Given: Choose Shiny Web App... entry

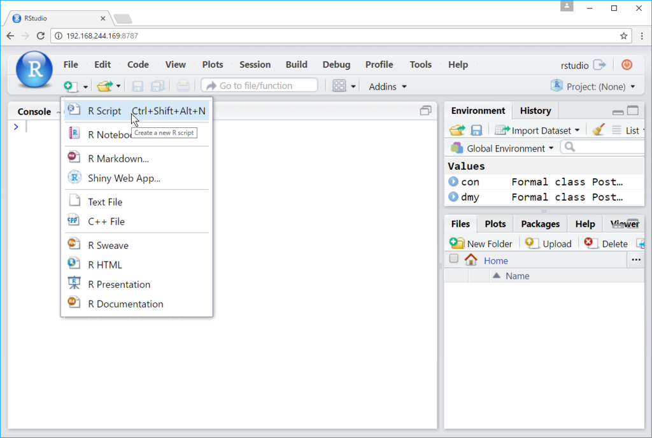Looking at the screenshot, I should coord(136,178).
